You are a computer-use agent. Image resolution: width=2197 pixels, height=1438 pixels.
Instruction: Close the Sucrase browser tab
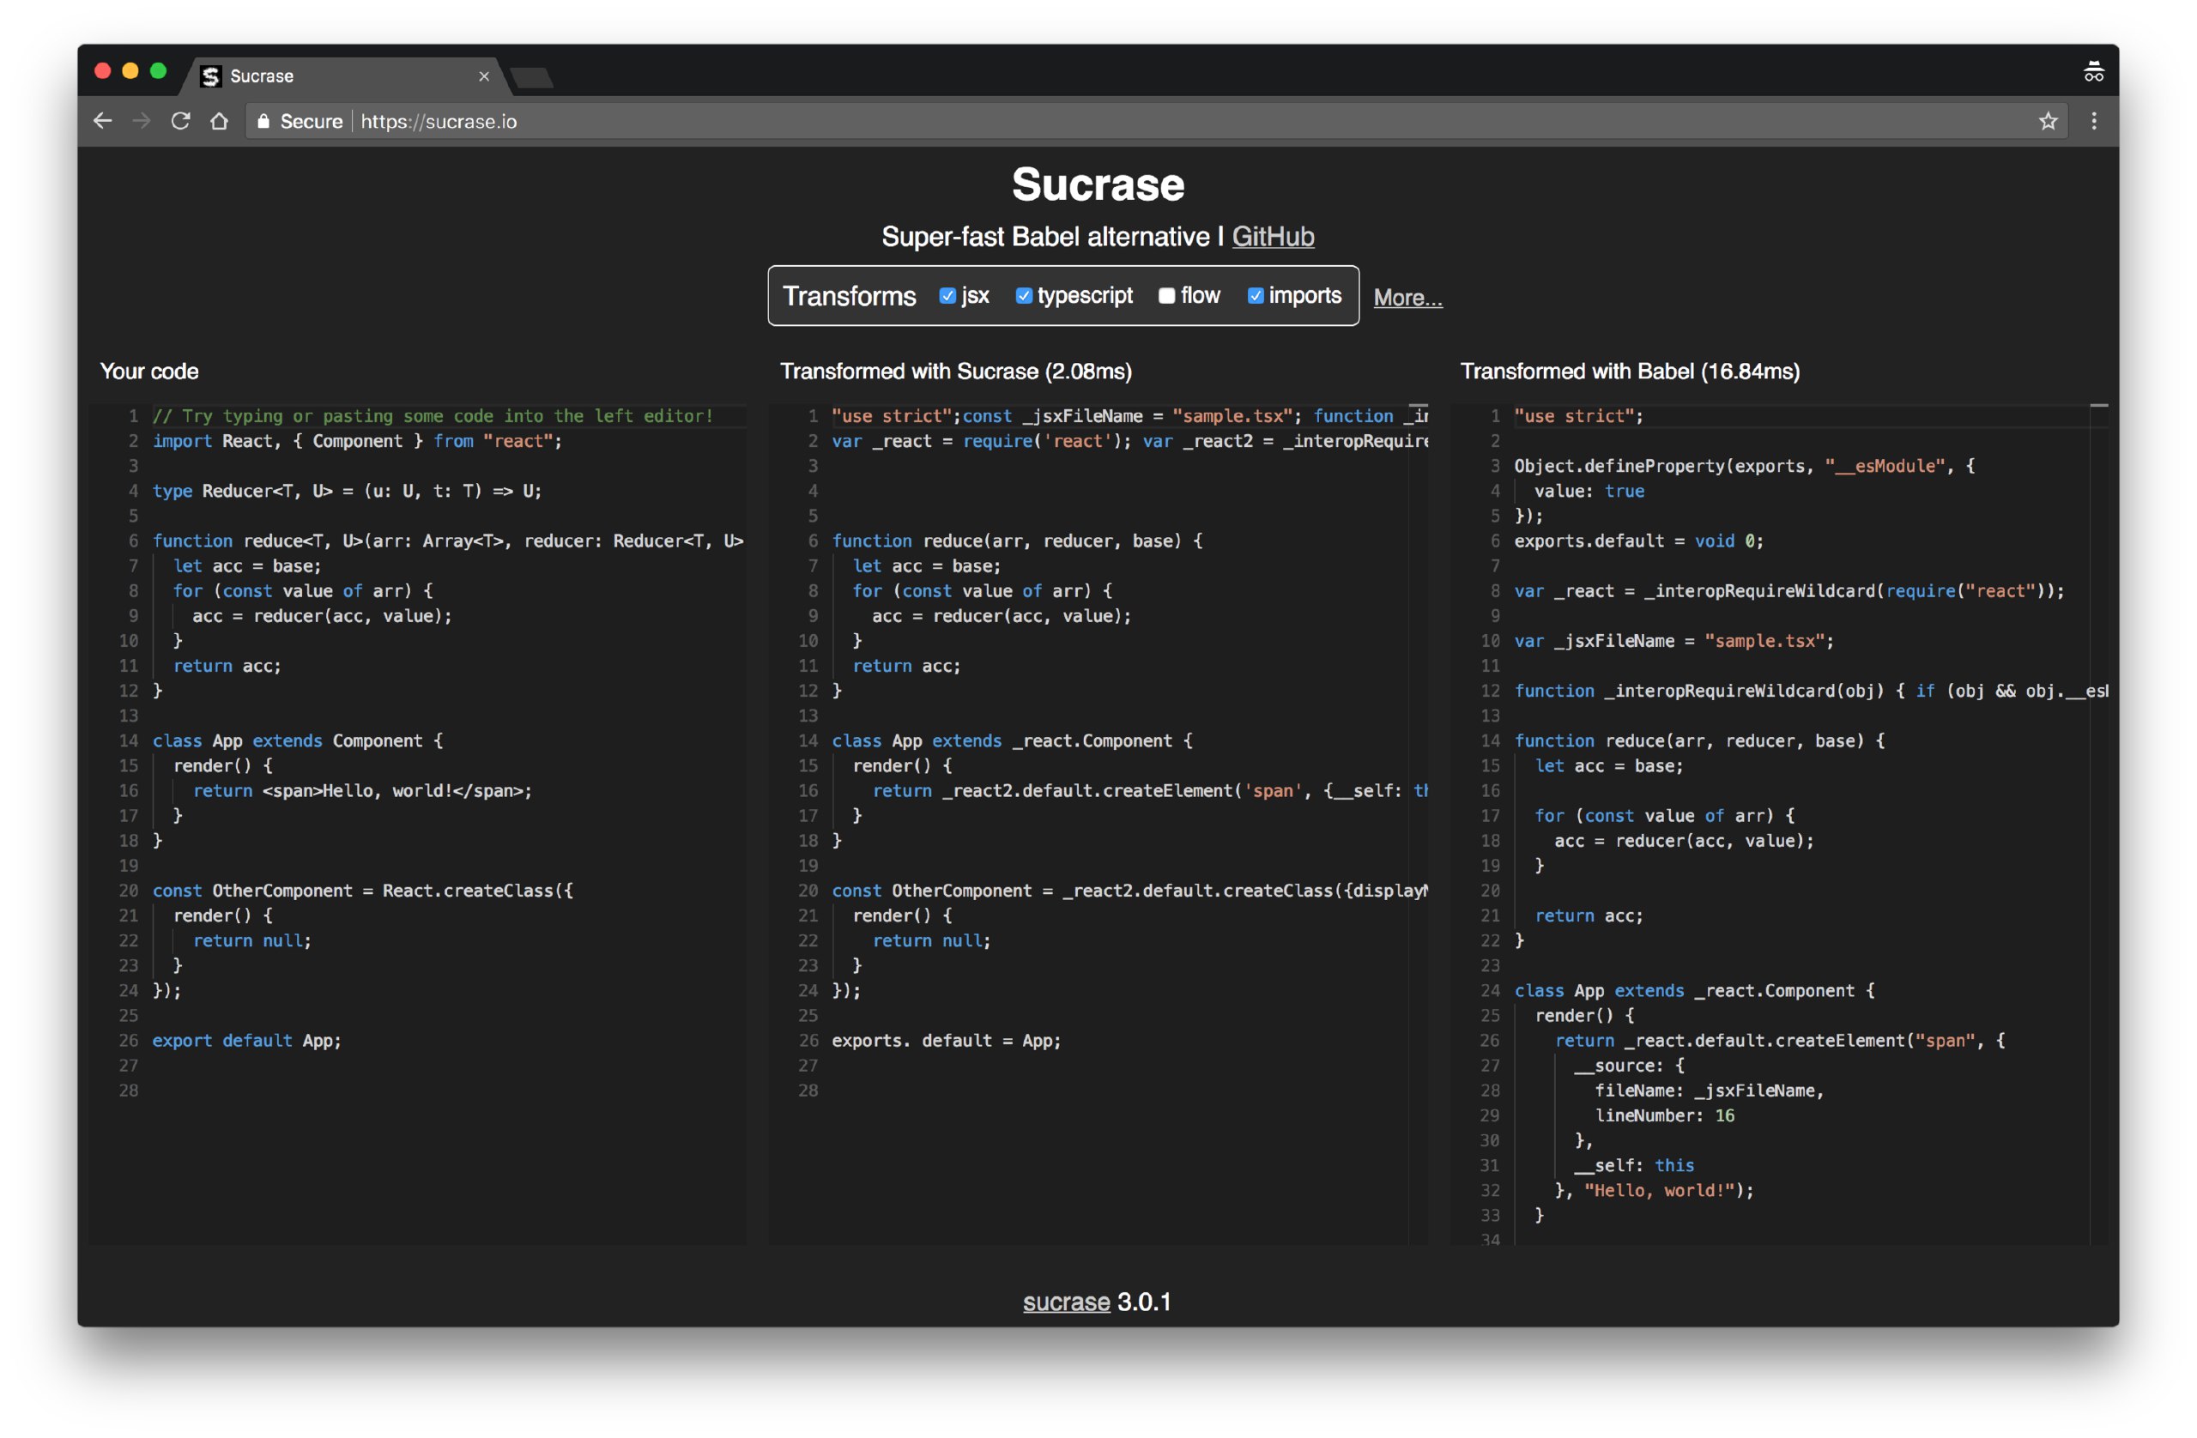[x=484, y=76]
